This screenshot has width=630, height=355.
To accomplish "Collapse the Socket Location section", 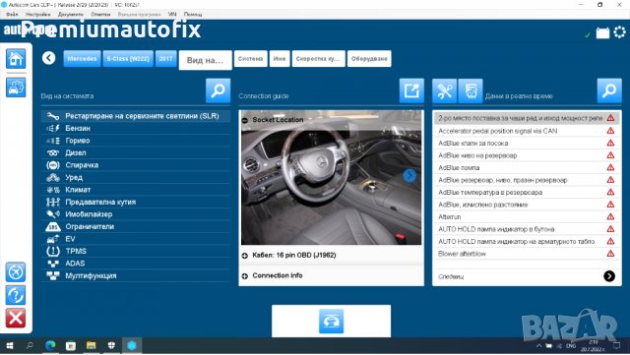I will 245,120.
